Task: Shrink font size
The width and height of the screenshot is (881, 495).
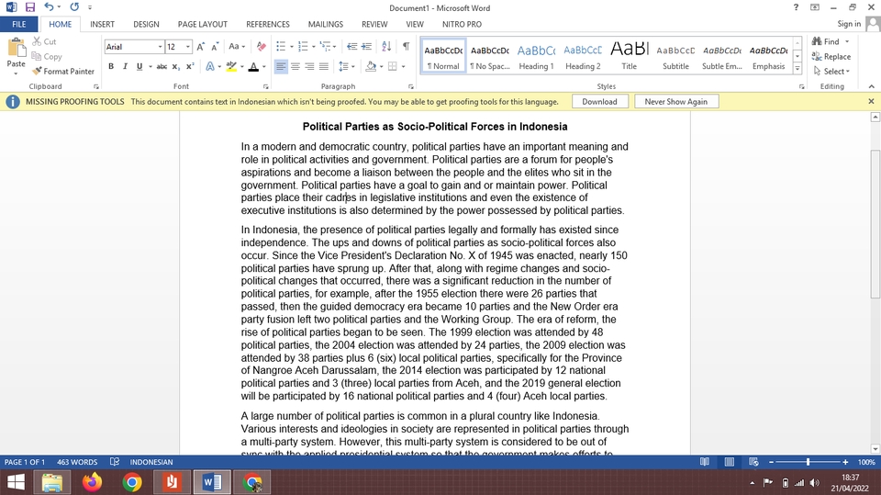Action: [x=215, y=47]
